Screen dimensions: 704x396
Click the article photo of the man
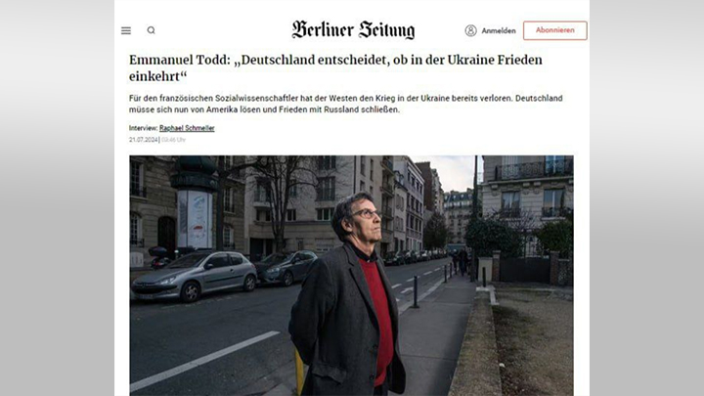click(x=351, y=275)
